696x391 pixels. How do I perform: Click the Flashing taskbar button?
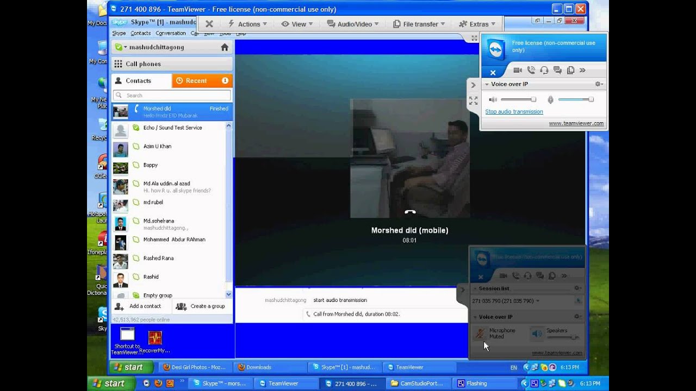484,383
